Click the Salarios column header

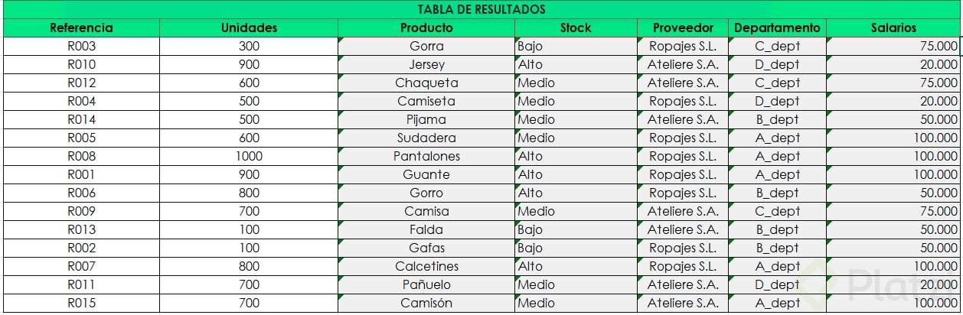[893, 28]
